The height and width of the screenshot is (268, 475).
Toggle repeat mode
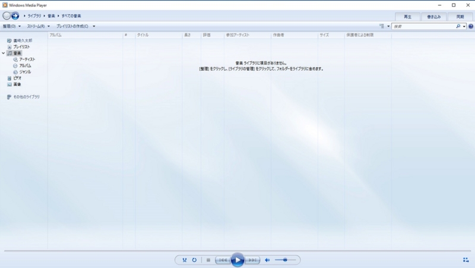point(194,260)
